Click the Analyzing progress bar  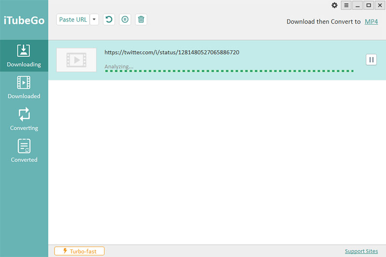point(229,71)
